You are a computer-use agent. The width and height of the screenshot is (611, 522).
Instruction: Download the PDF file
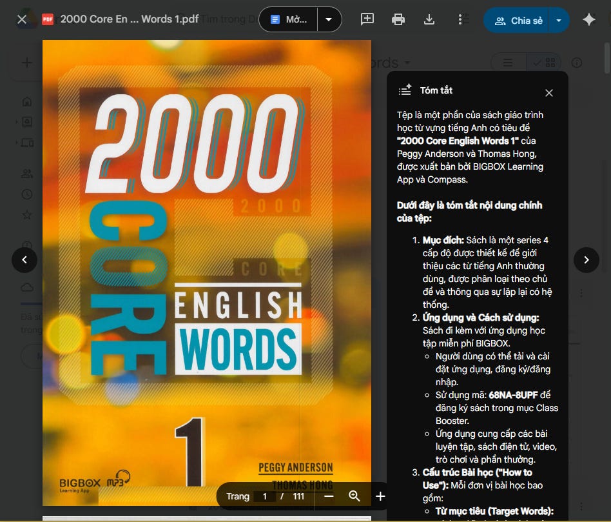(x=429, y=19)
